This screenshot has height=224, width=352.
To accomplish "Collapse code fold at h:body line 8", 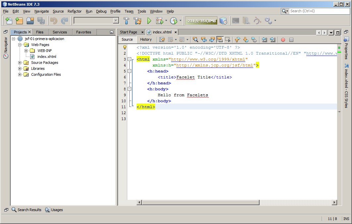I will coord(130,89).
